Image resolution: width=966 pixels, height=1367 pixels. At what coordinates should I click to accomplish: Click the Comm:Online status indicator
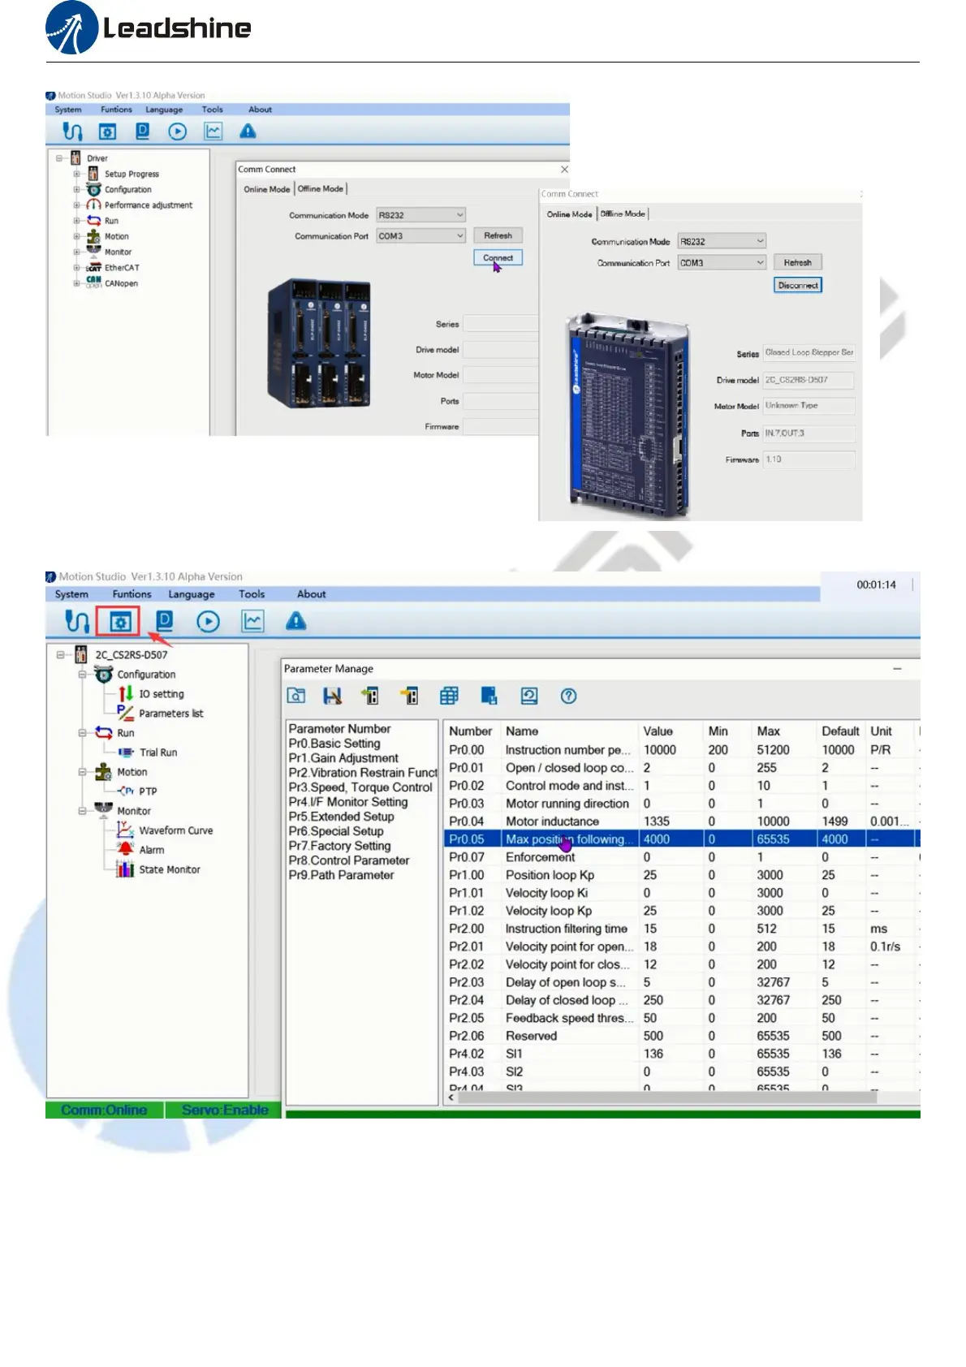coord(104,1110)
